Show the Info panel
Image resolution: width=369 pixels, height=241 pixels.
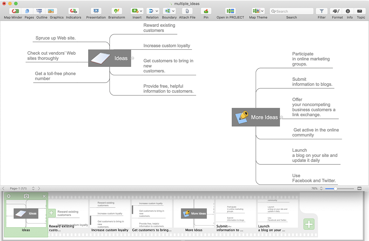(x=348, y=11)
